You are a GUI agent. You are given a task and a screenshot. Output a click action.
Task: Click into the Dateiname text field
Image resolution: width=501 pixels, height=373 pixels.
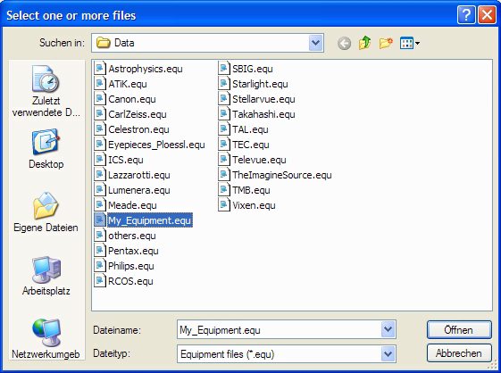(279, 329)
